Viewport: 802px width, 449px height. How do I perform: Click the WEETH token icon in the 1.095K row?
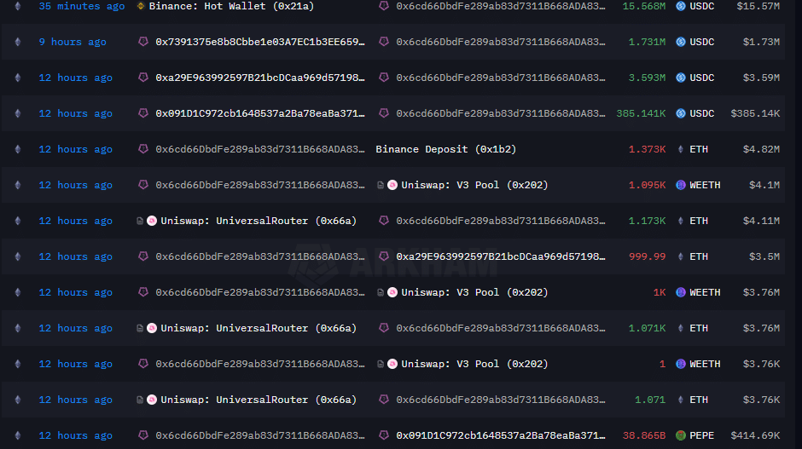point(680,185)
